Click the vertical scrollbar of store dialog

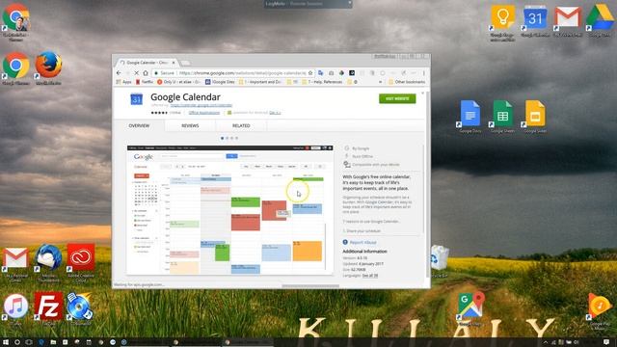point(428,185)
